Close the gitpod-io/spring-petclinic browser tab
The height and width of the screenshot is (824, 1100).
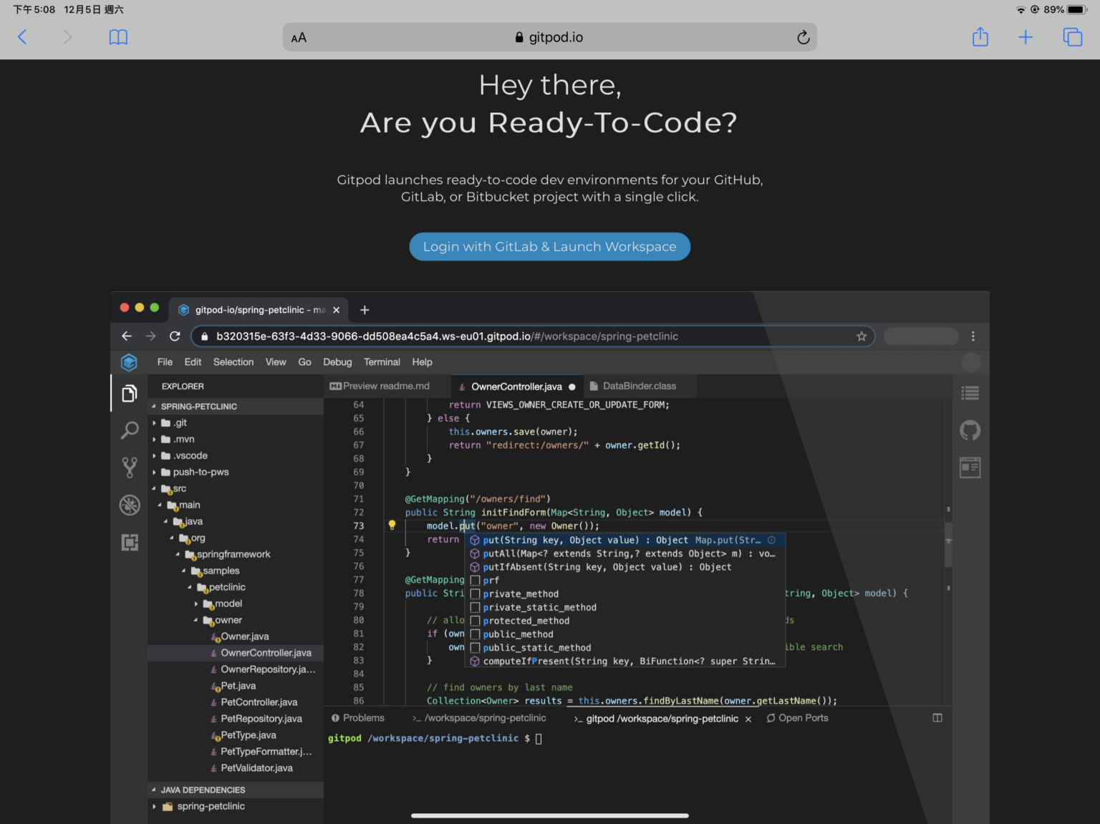tap(336, 309)
